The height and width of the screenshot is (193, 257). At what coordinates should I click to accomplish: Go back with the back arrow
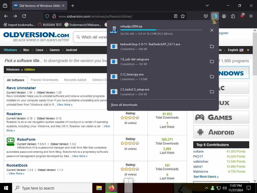(x=6, y=16)
